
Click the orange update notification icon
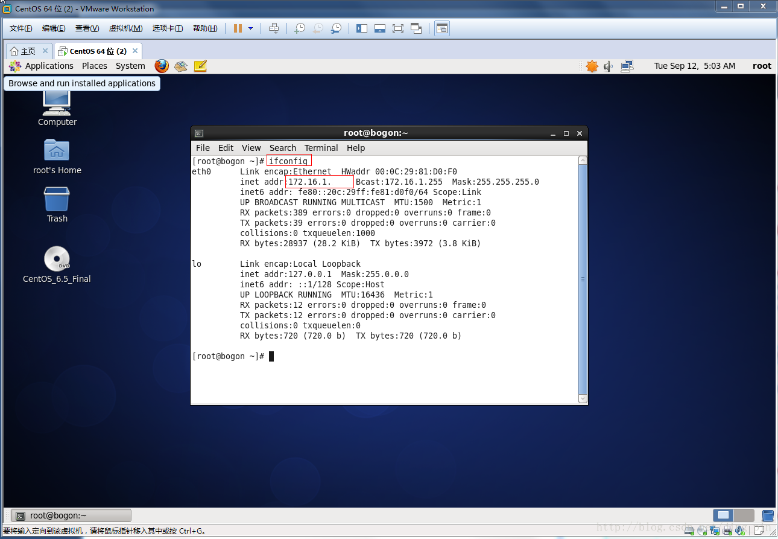pos(592,66)
